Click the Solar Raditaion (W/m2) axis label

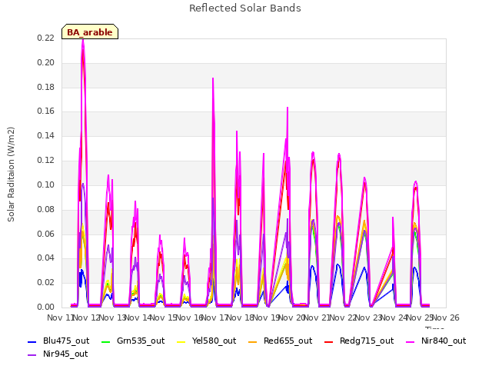tap(11, 175)
